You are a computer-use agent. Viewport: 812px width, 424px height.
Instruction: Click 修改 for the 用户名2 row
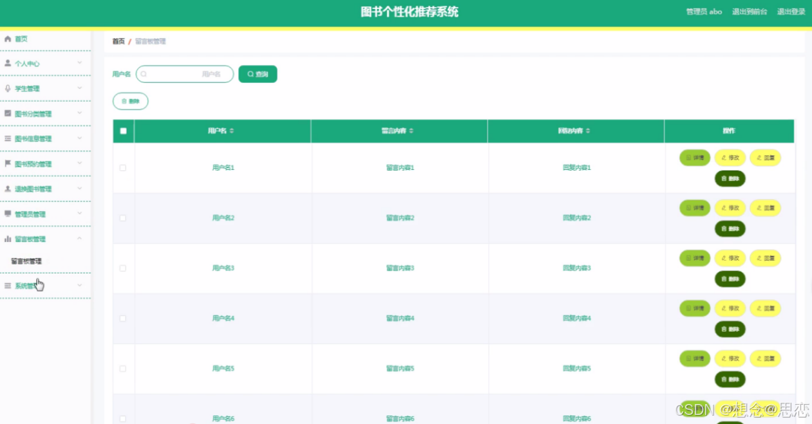coord(730,208)
